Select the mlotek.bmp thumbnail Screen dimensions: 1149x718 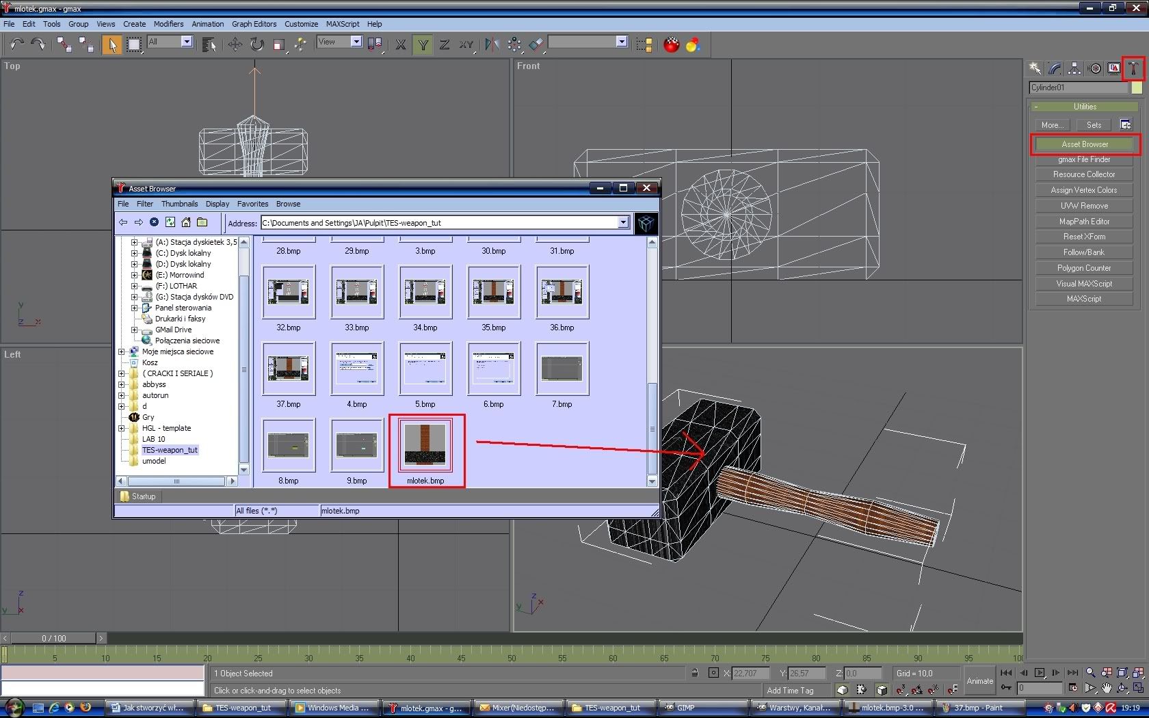425,444
